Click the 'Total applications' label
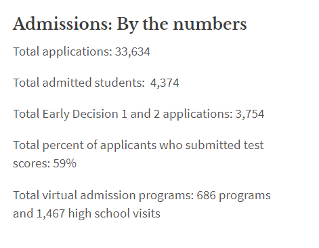The width and height of the screenshot is (319, 248). click(x=62, y=52)
